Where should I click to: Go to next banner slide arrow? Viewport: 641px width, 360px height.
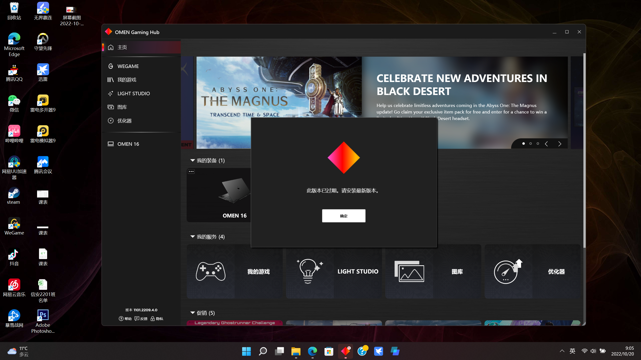[560, 144]
